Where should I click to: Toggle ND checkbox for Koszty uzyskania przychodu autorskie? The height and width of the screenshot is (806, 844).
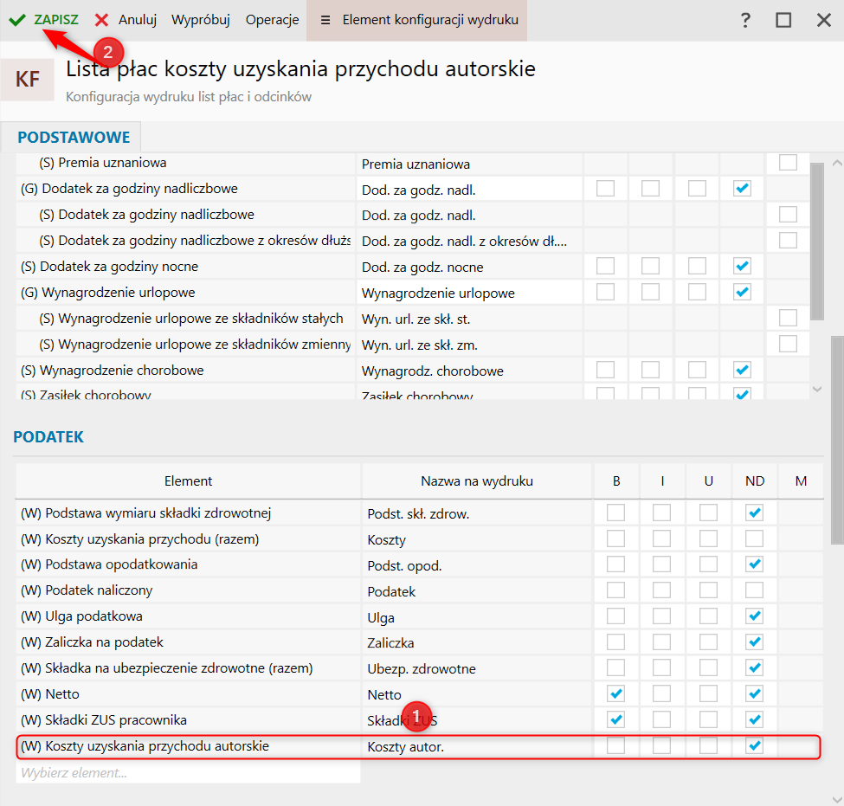pos(755,745)
